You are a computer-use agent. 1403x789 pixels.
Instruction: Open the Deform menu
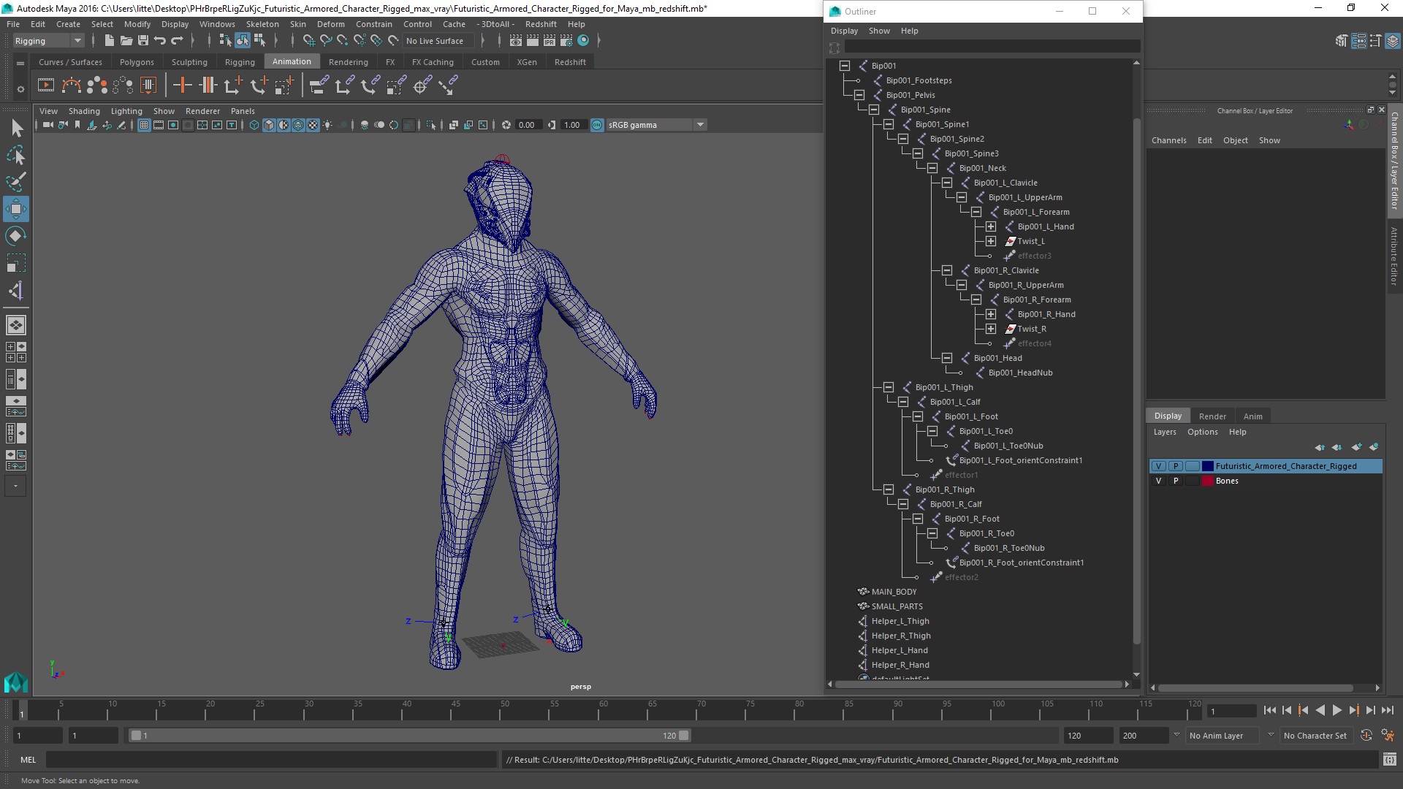[330, 24]
